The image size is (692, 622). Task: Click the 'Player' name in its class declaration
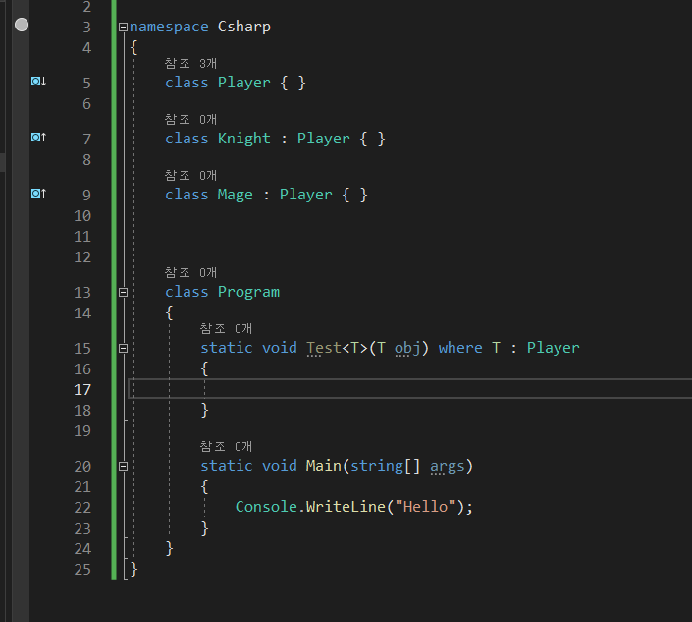[244, 83]
